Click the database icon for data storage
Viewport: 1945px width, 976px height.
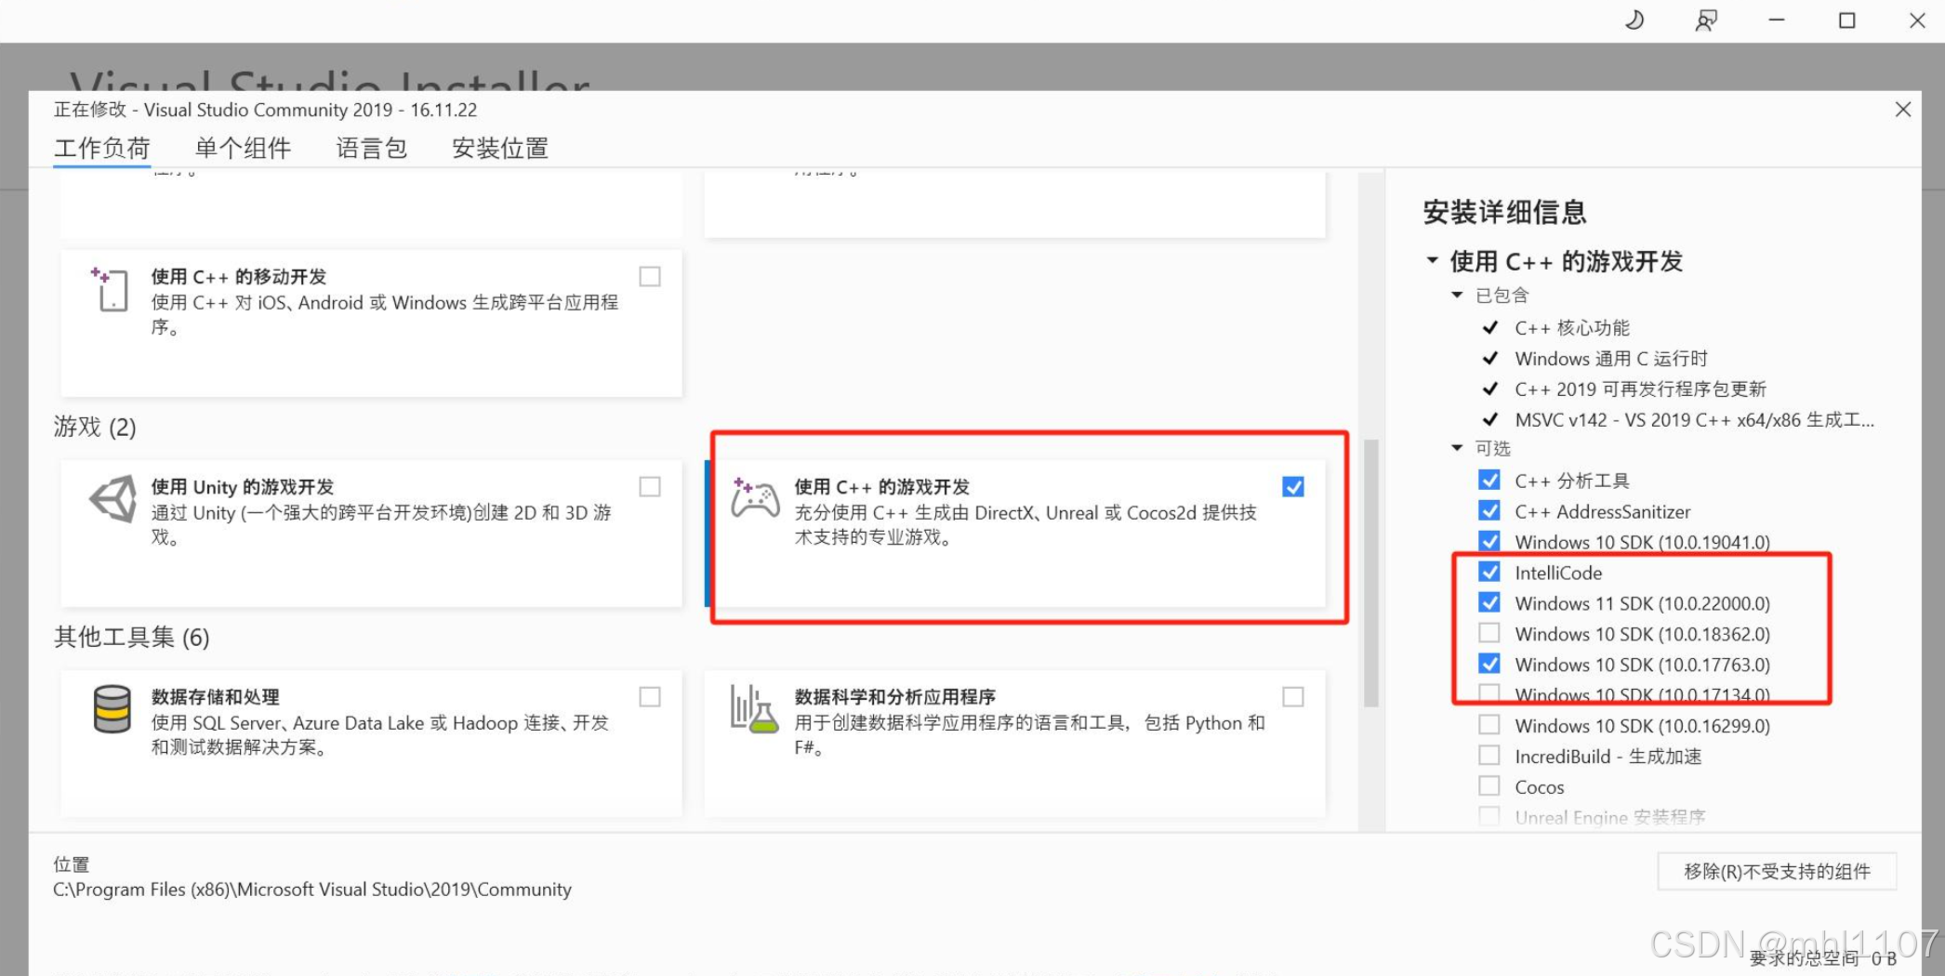(112, 709)
